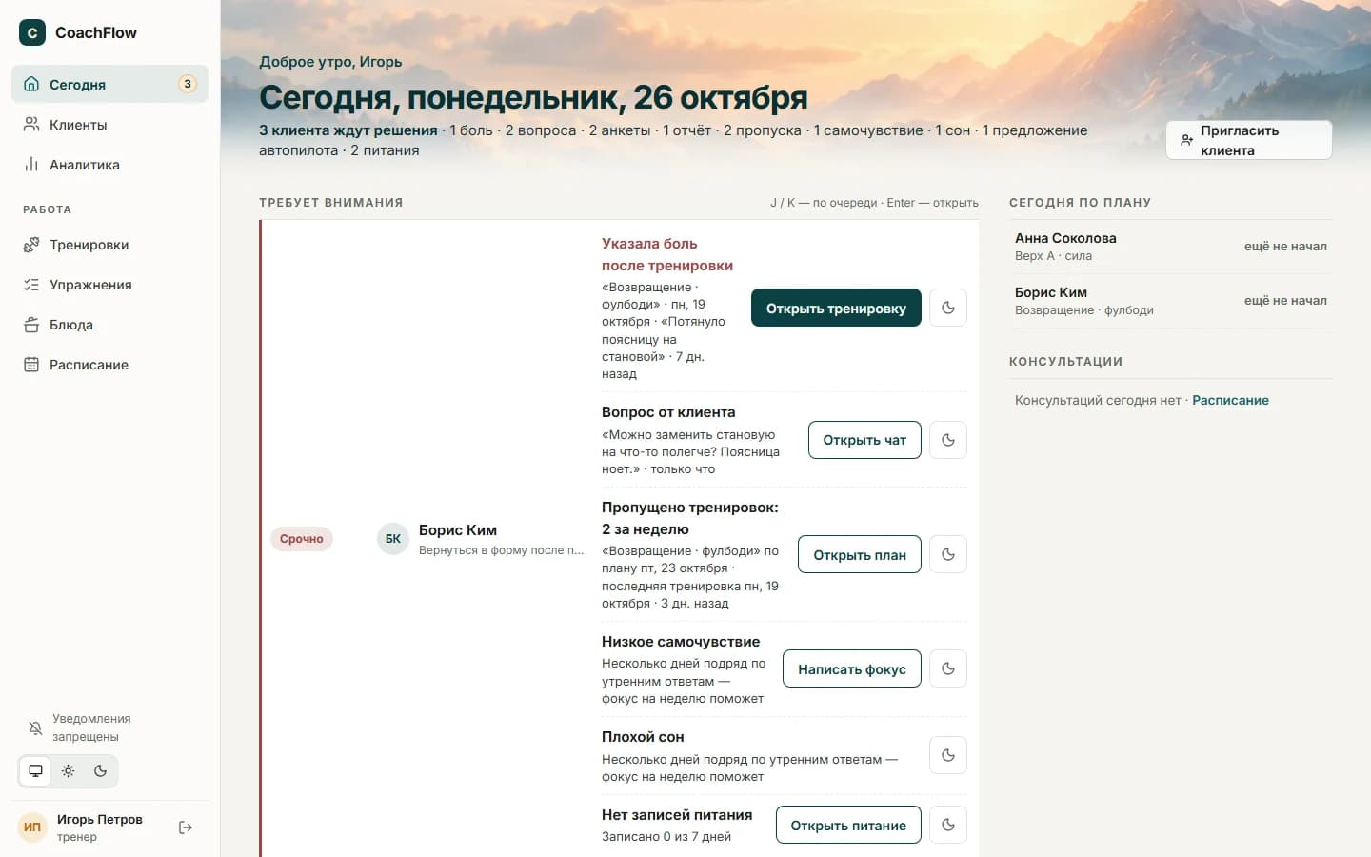The height and width of the screenshot is (857, 1371).
Task: Switch to light theme sun icon
Action: click(68, 771)
